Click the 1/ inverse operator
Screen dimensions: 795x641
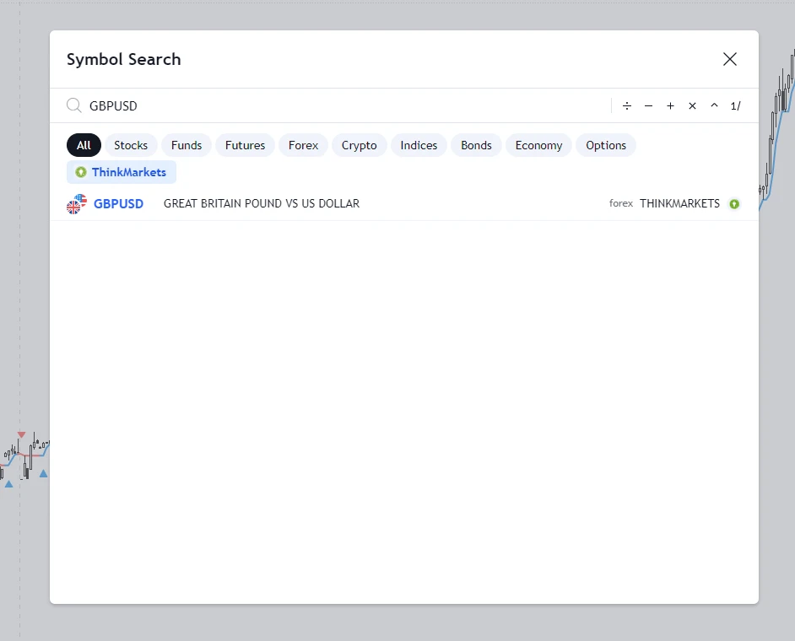pyautogui.click(x=736, y=106)
